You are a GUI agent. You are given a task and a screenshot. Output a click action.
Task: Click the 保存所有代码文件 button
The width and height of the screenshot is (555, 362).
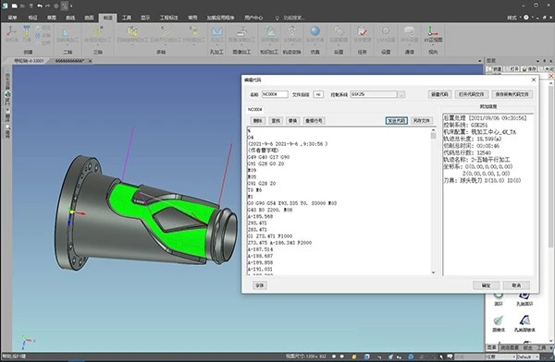[512, 94]
